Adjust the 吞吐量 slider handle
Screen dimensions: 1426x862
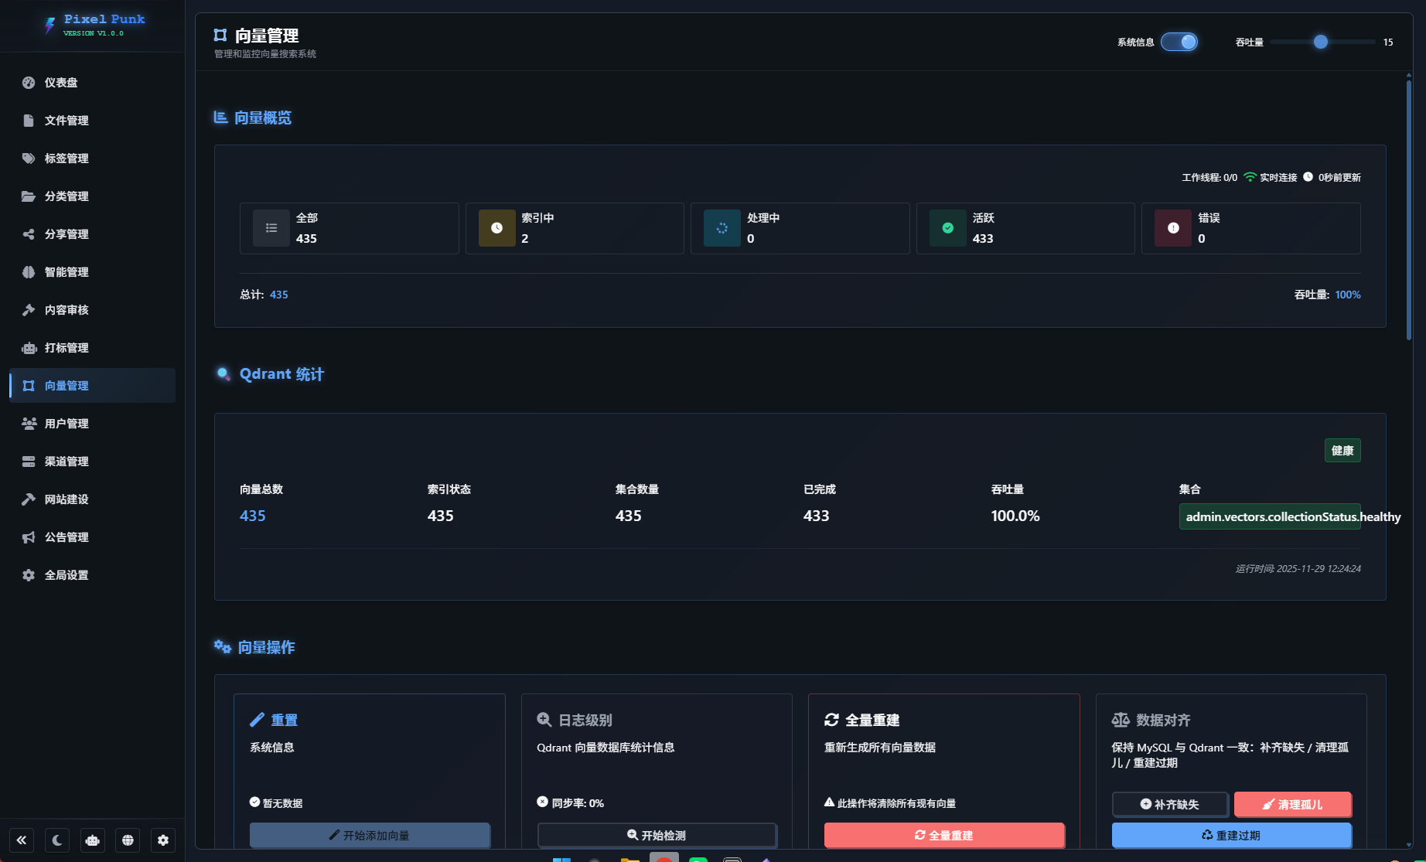coord(1321,42)
